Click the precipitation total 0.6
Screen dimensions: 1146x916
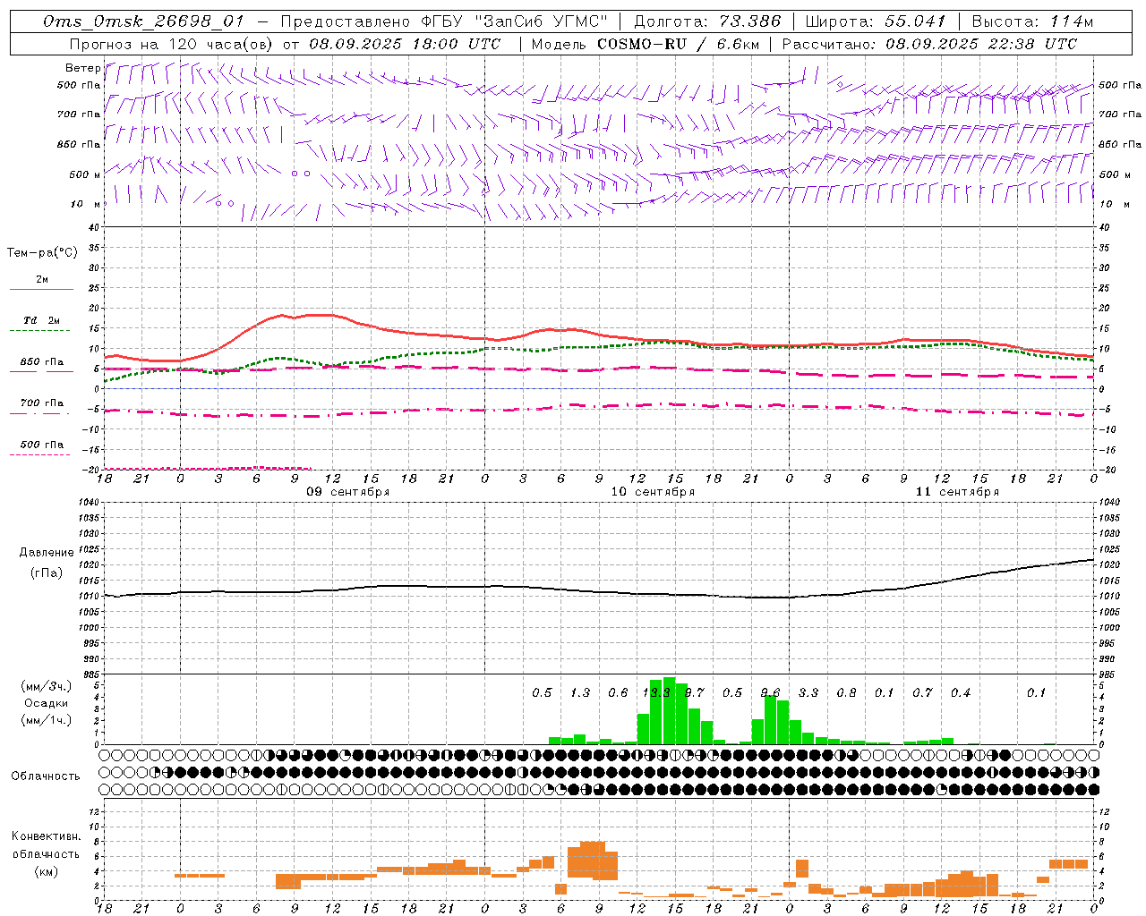tap(618, 692)
